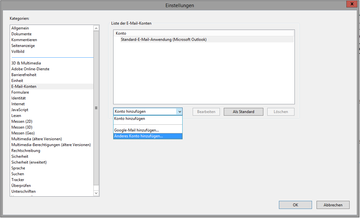360x218 pixels.
Task: Select 'Anderes Konto hinzufügen...' dropdown option
Action: [138, 136]
